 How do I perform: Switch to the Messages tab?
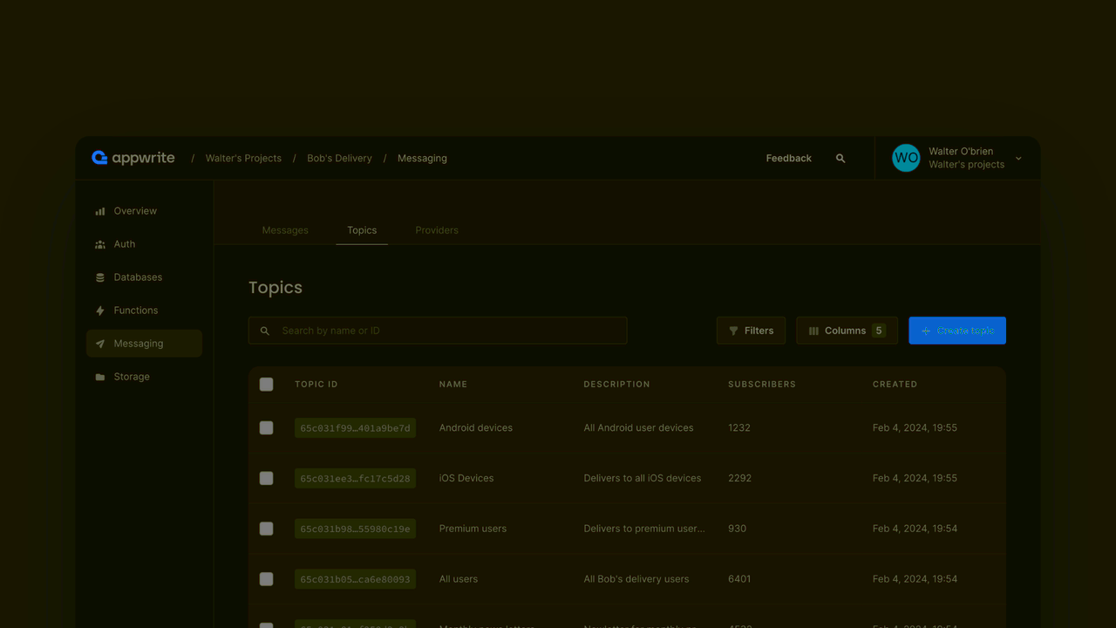(x=285, y=230)
